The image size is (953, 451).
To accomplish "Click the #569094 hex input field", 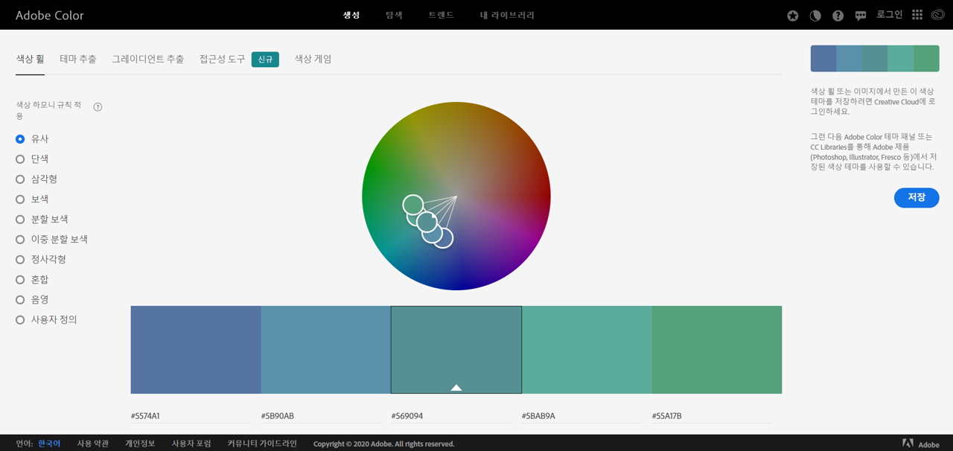I will click(x=451, y=416).
